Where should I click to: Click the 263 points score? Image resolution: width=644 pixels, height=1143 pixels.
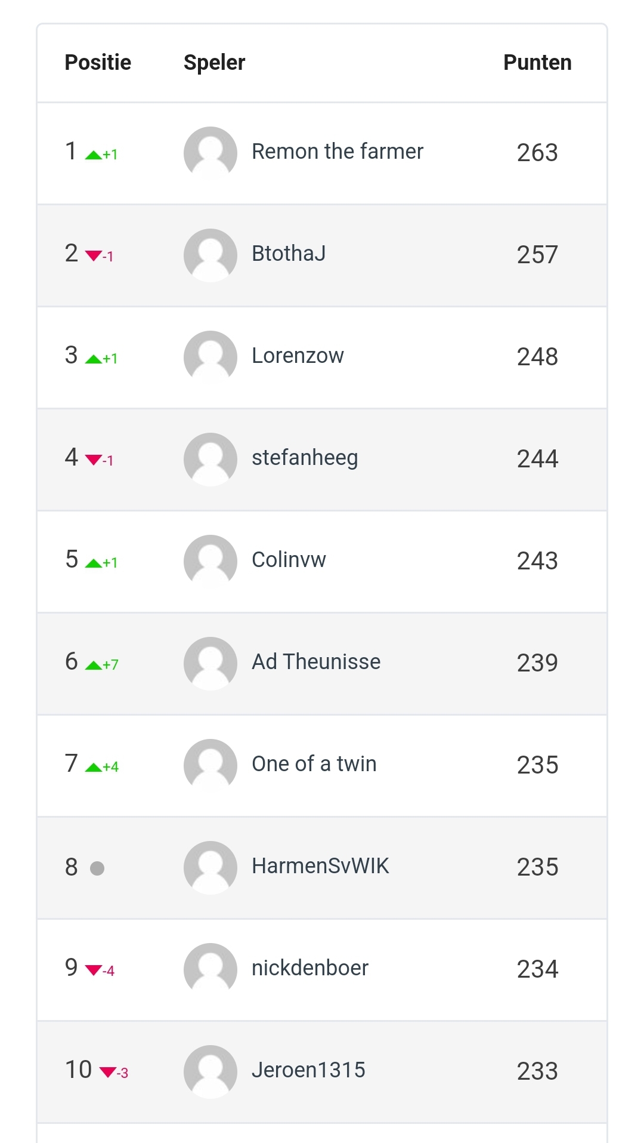537,153
